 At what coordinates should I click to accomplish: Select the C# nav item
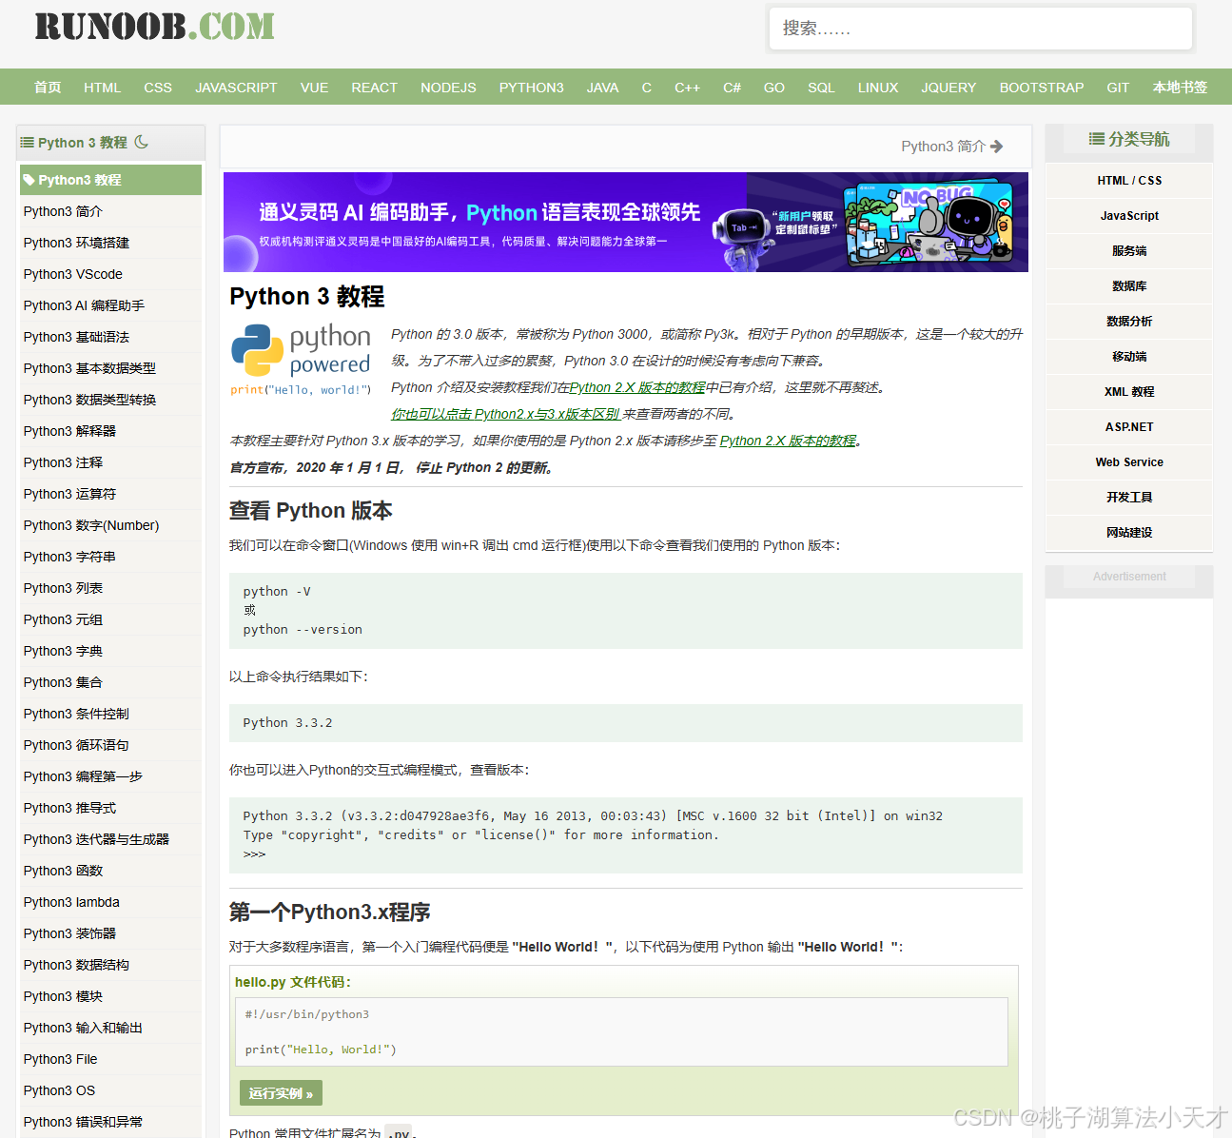coord(732,87)
